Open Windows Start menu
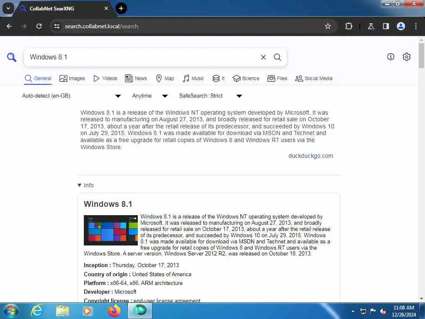 (11, 311)
